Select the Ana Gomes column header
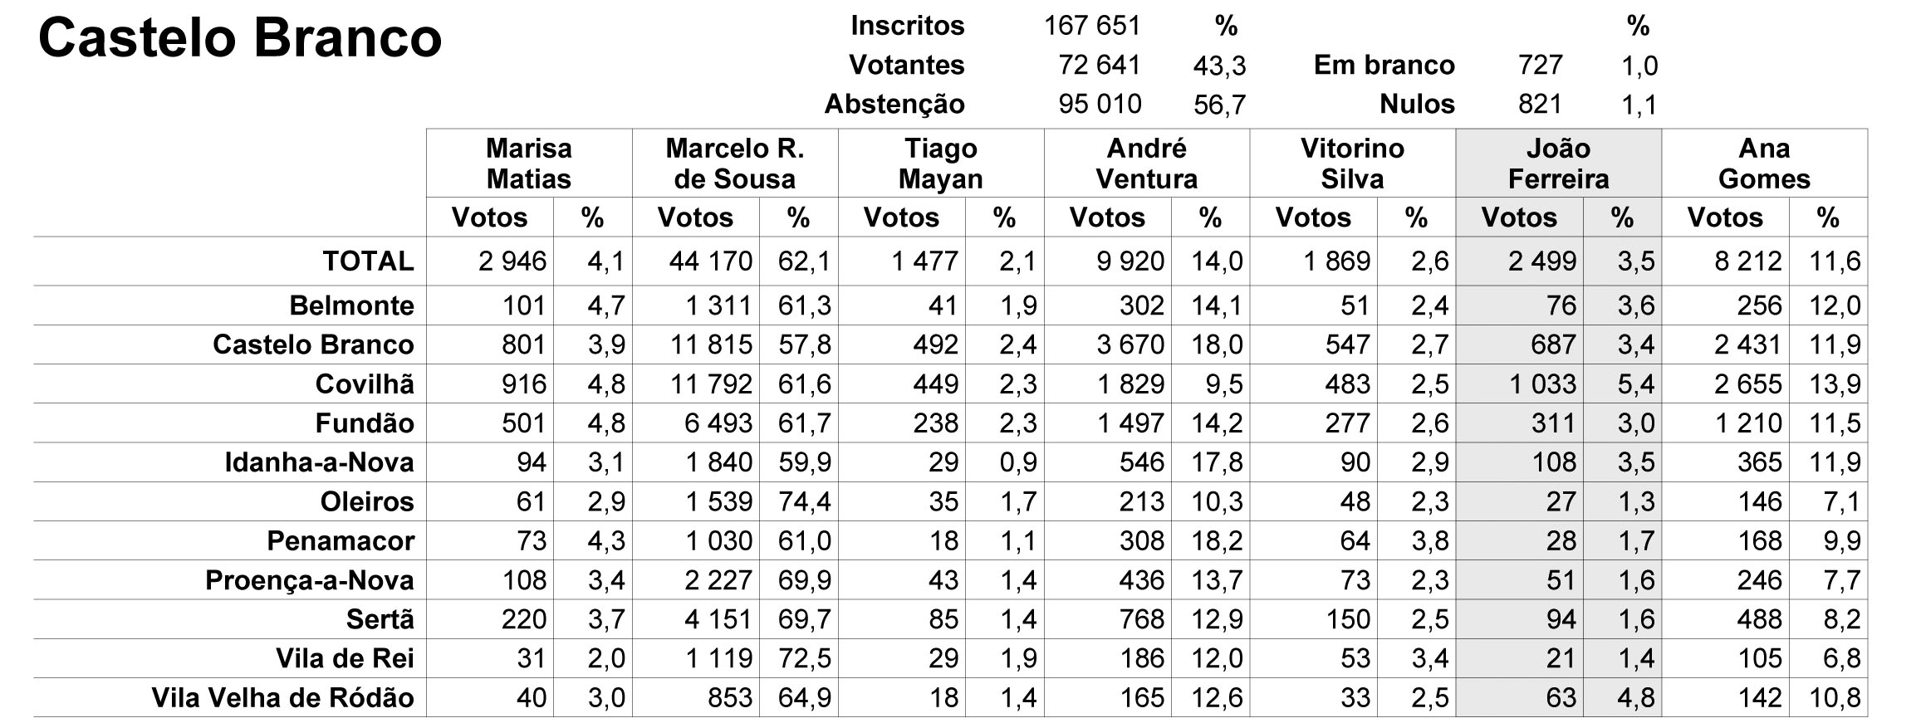Viewport: 1921px width, 723px height. click(1765, 164)
